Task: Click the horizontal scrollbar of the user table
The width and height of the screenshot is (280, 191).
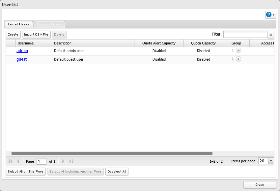Action: (x=112, y=153)
